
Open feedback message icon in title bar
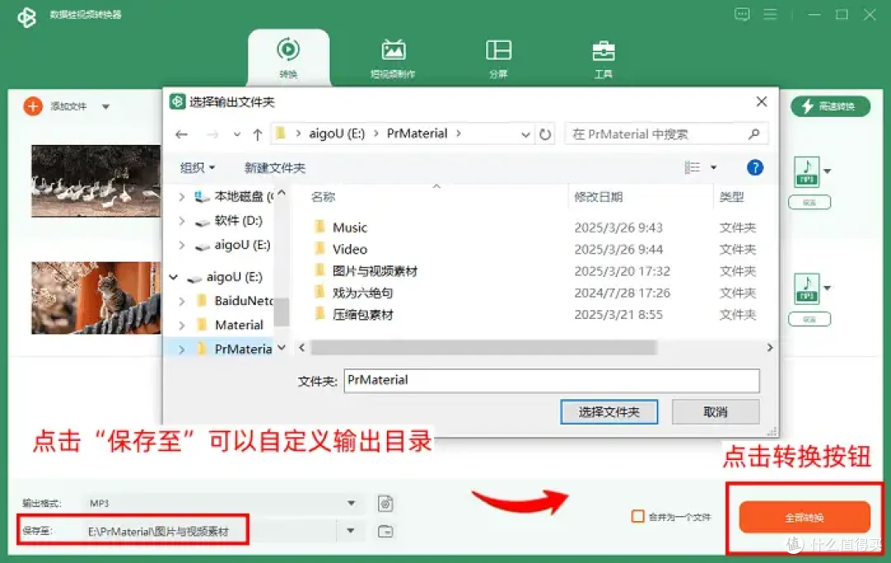point(742,14)
